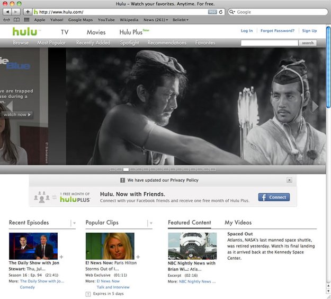Reload the page with the refresh icon
This screenshot has width=331, height=299.
click(221, 12)
